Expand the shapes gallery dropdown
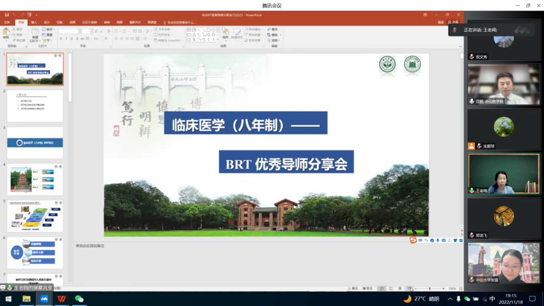This screenshot has width=544, height=306. (218, 39)
